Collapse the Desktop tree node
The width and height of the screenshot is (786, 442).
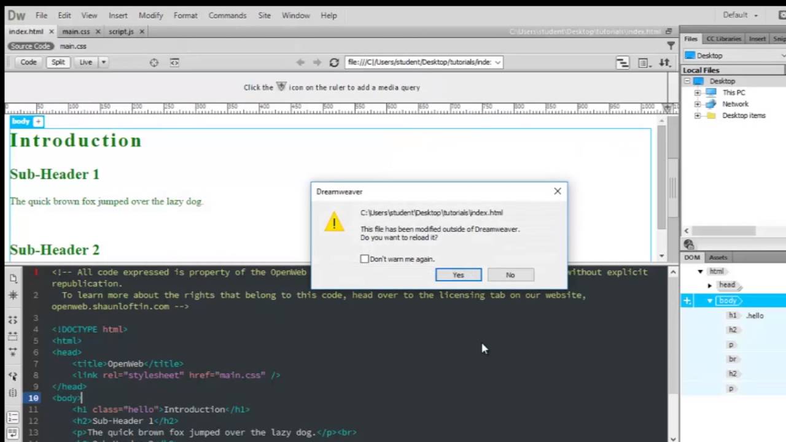pyautogui.click(x=687, y=81)
